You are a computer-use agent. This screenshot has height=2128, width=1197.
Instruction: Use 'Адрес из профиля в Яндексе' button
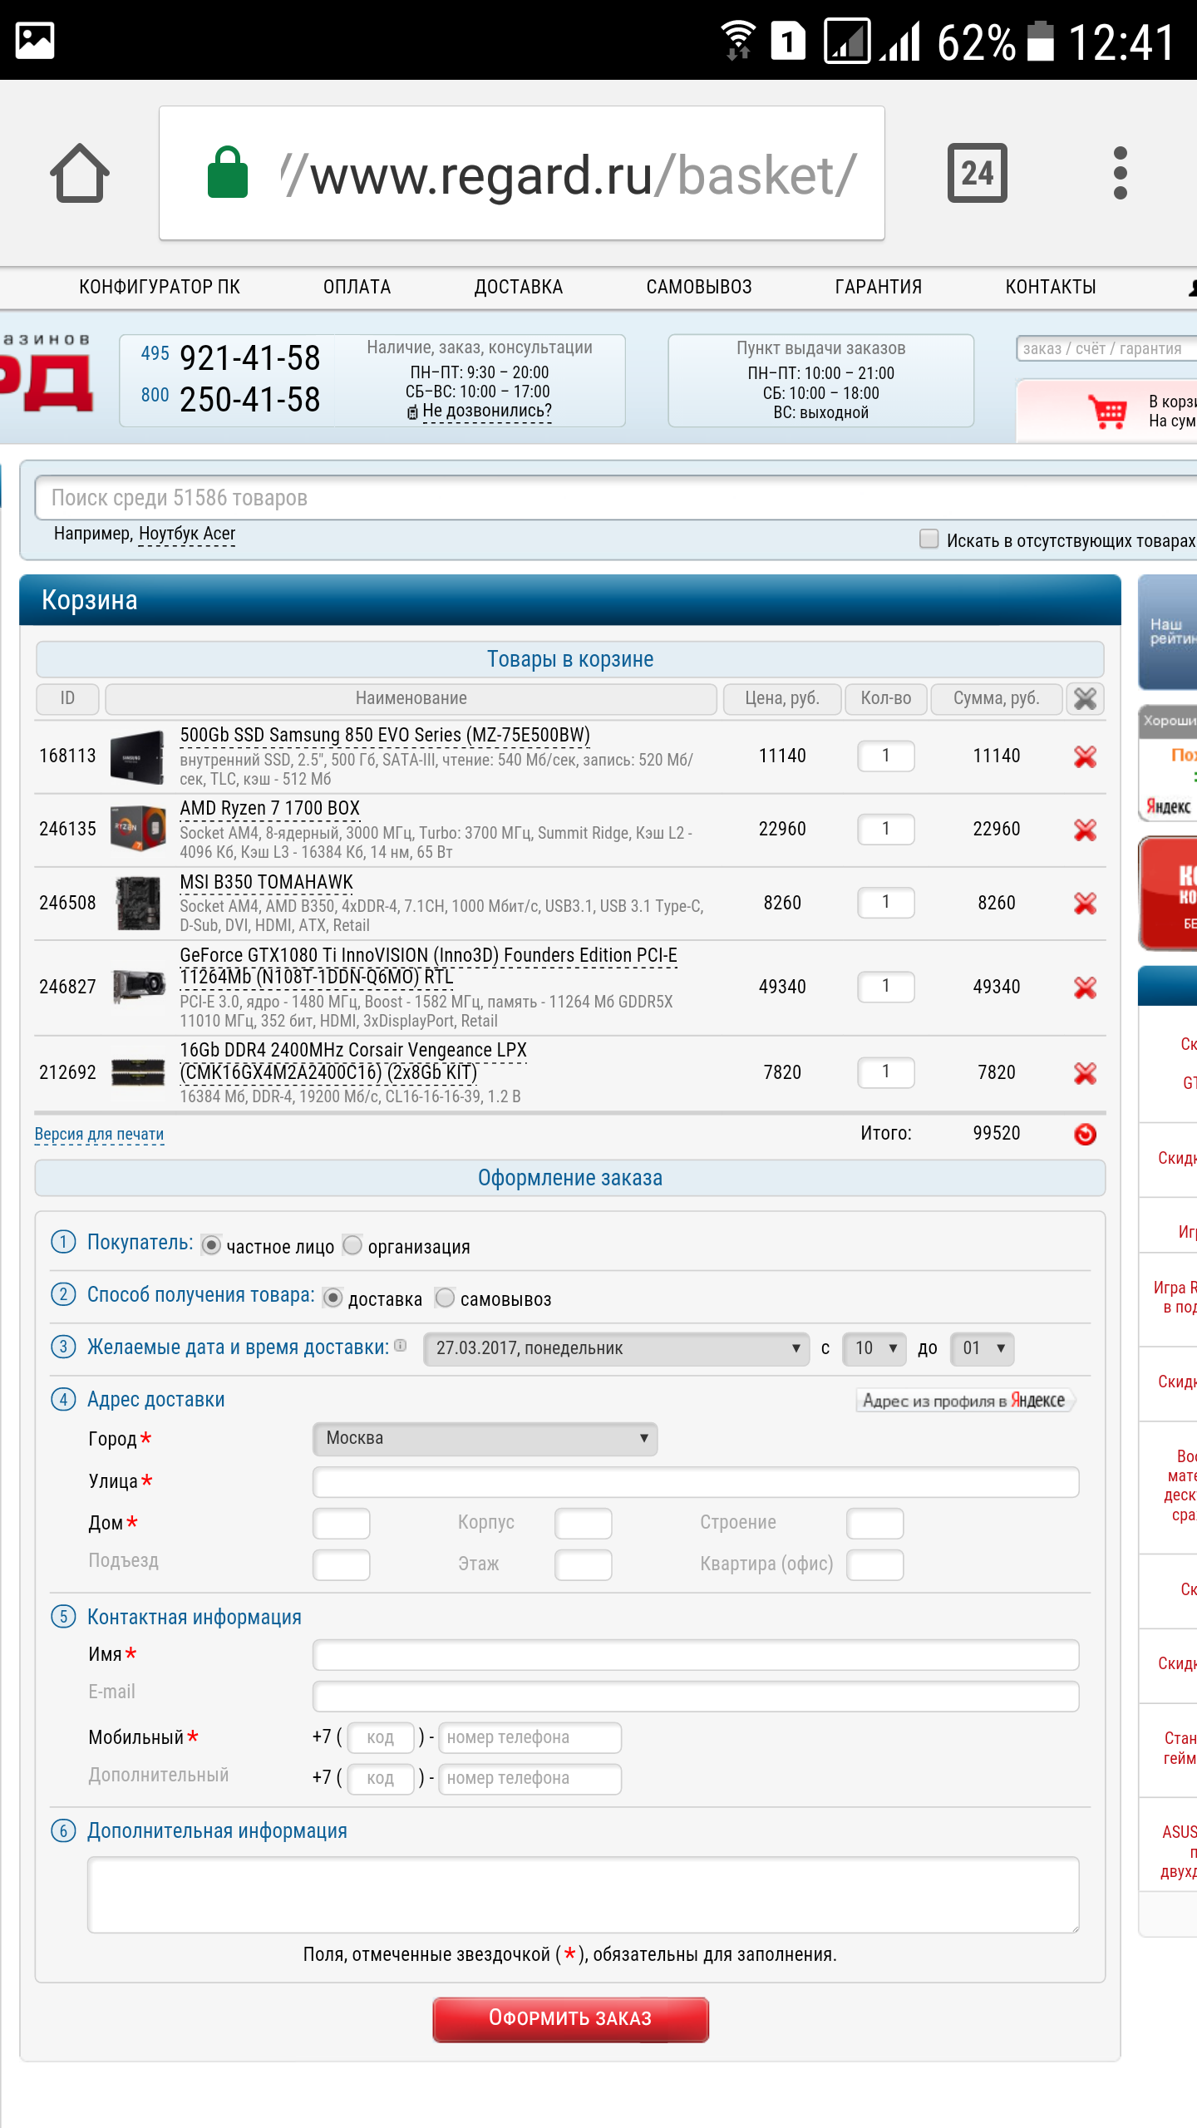click(964, 1401)
